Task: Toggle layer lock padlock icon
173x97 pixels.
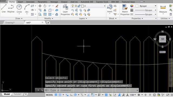Action: [79, 6]
